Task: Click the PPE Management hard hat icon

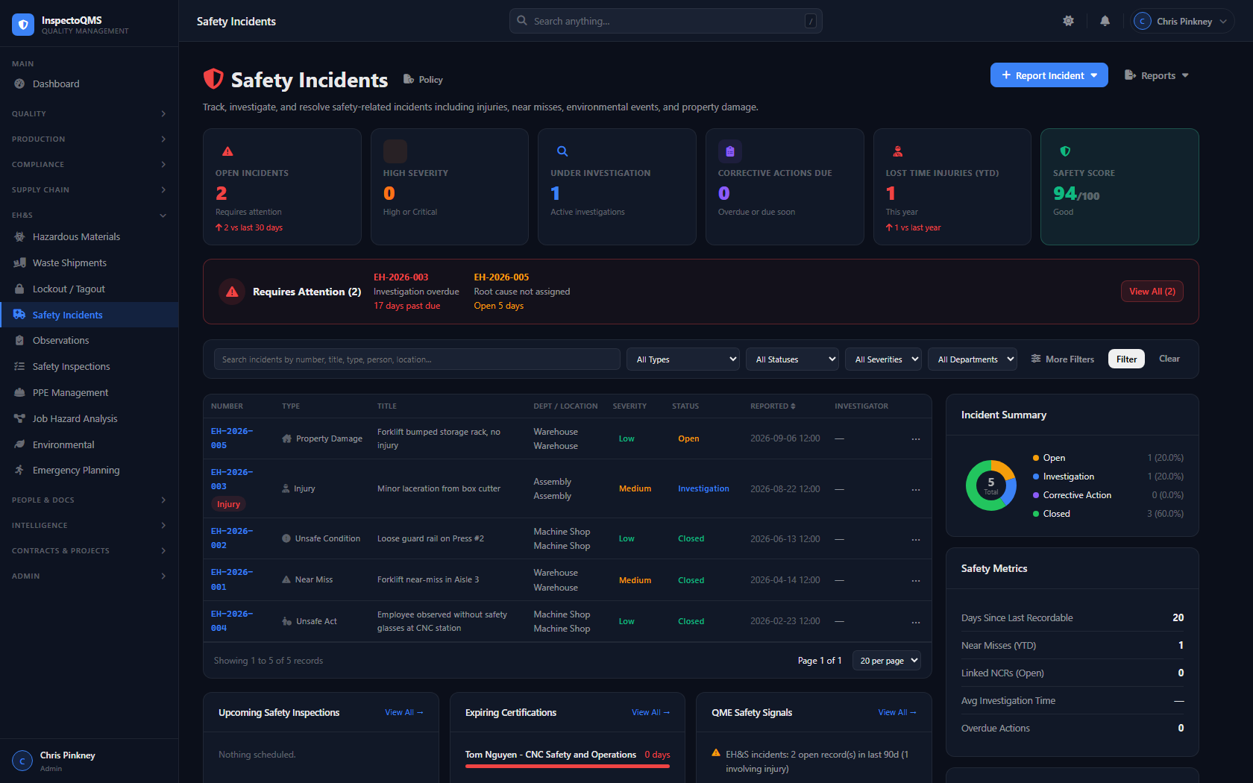Action: [x=20, y=392]
